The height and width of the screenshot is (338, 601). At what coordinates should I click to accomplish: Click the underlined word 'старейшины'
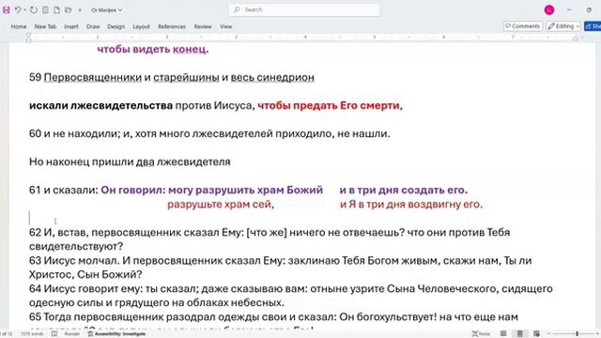click(186, 77)
